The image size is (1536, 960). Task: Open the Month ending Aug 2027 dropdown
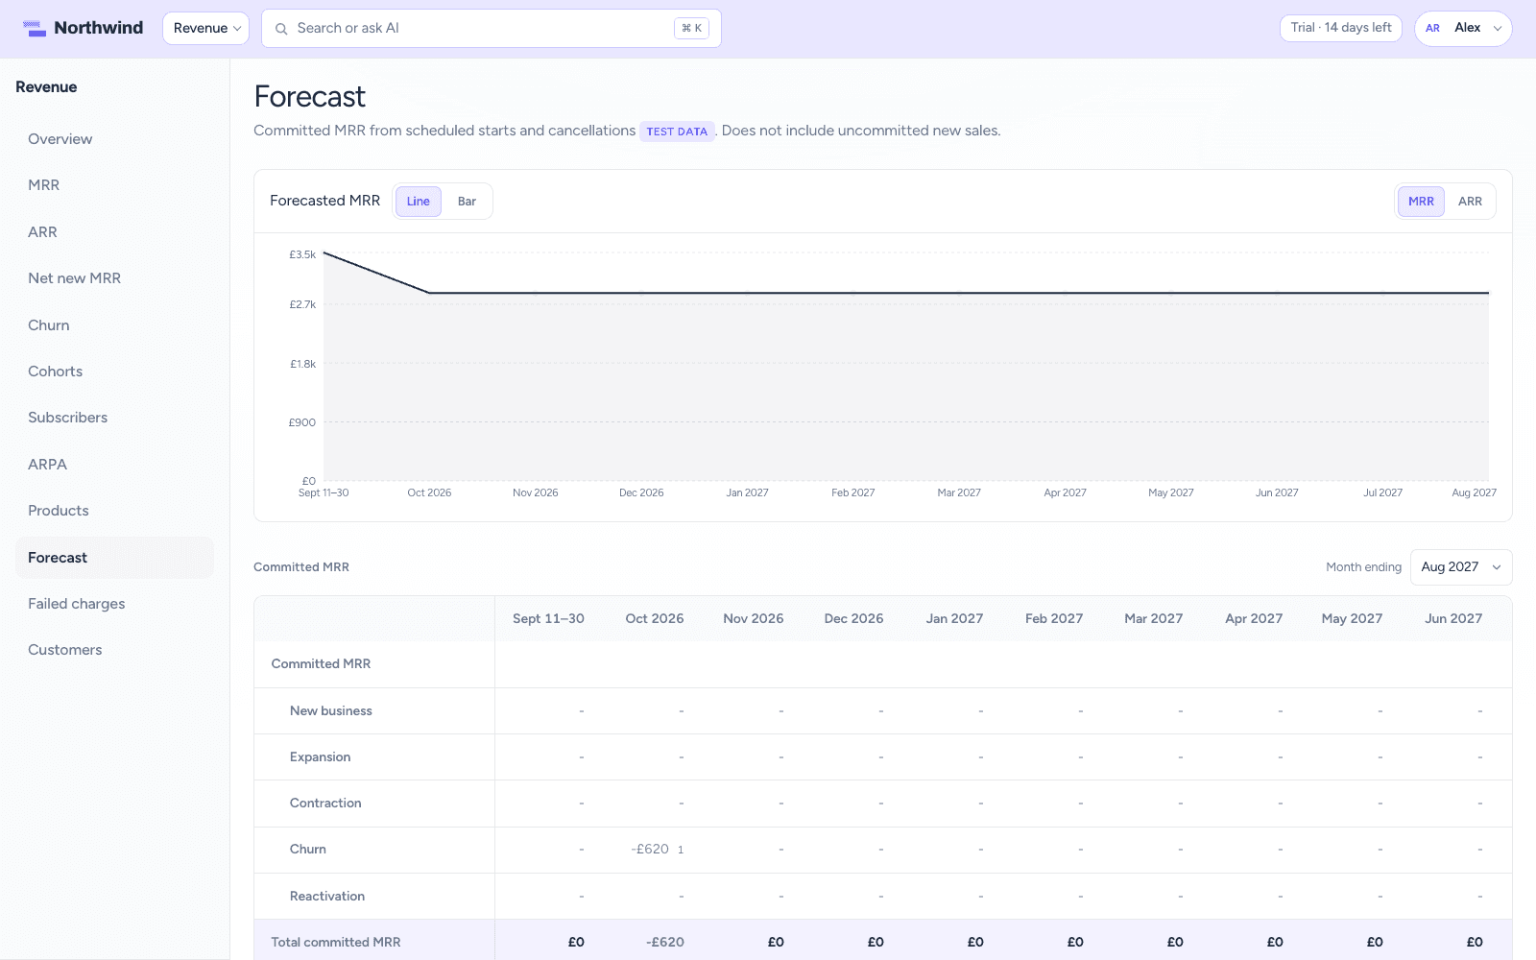click(1461, 567)
